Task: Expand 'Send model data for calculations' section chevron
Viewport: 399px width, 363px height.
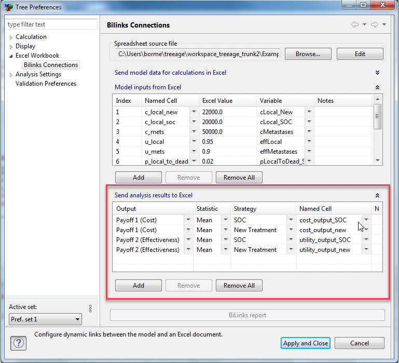Action: point(377,73)
